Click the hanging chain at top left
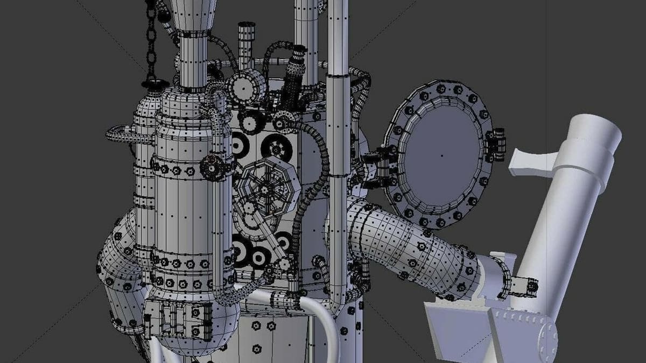This screenshot has width=646, height=363. click(152, 43)
